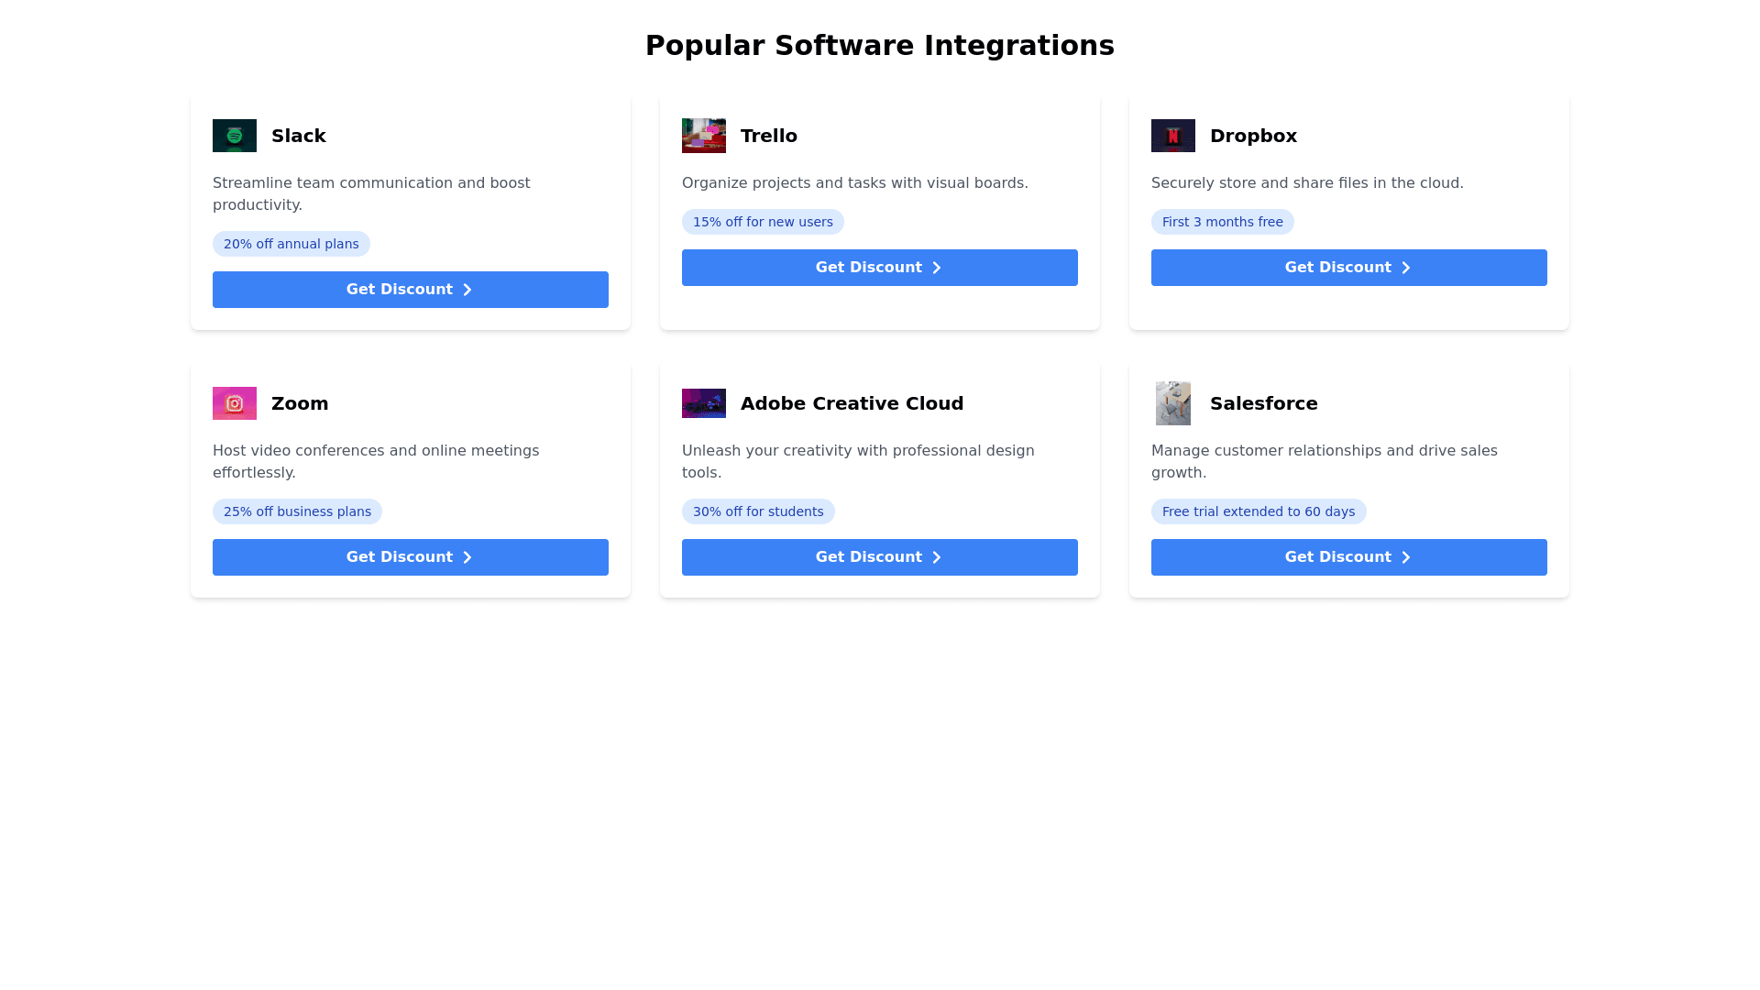Click the Adobe Creative Cloud logo image
Image resolution: width=1760 pixels, height=990 pixels.
pos(704,403)
